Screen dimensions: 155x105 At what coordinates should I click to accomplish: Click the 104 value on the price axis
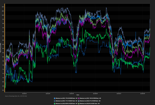point(3,7)
